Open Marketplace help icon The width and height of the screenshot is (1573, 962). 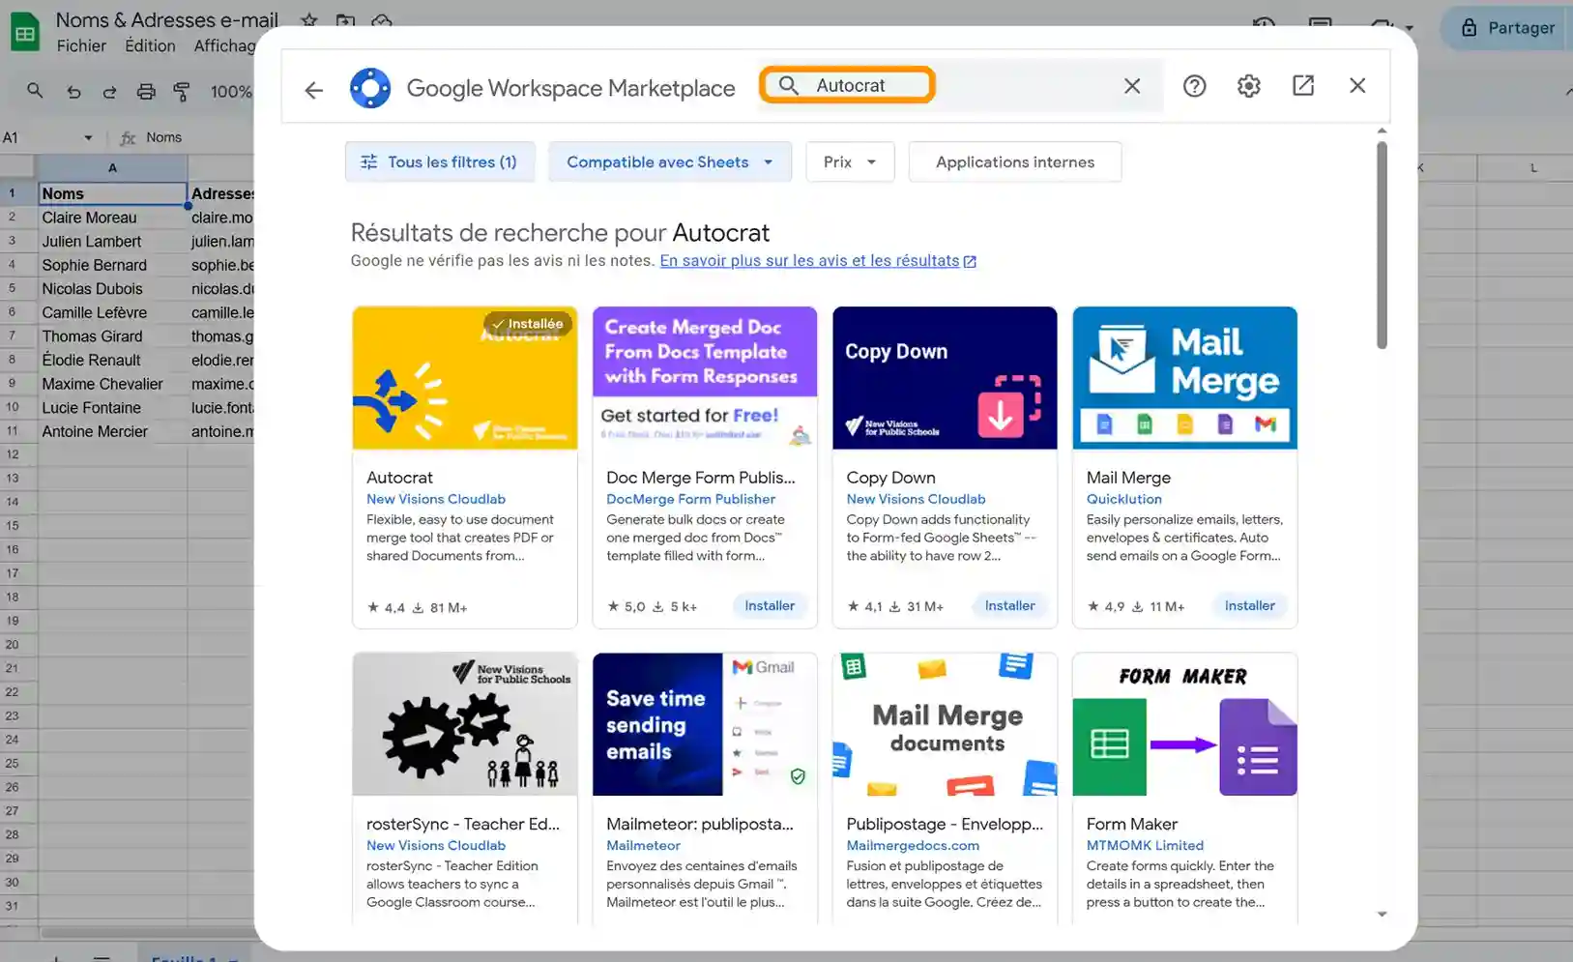pos(1194,86)
